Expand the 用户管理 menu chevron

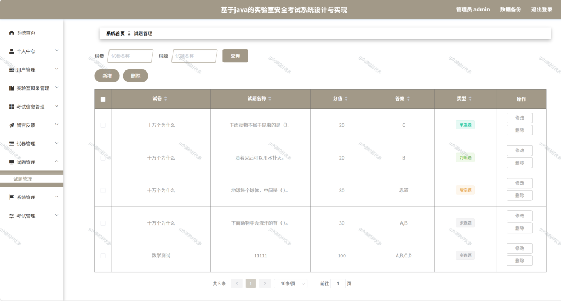tap(56, 69)
